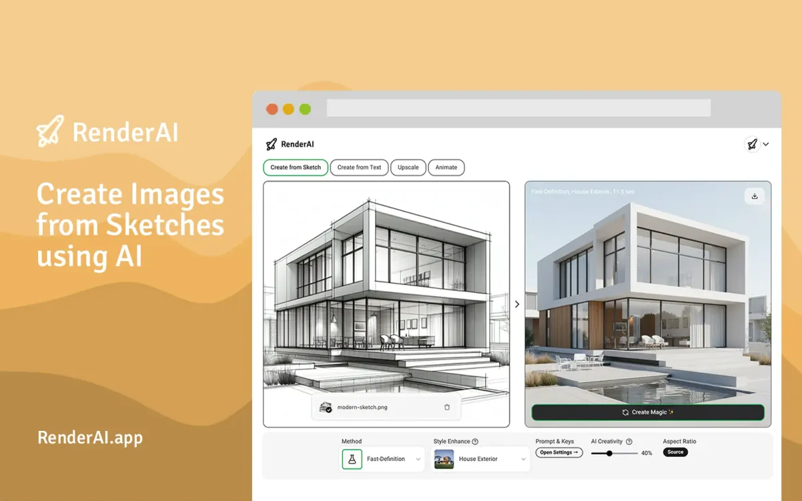Select the Create from Sketch tab
Image resolution: width=802 pixels, height=501 pixels.
click(x=296, y=167)
